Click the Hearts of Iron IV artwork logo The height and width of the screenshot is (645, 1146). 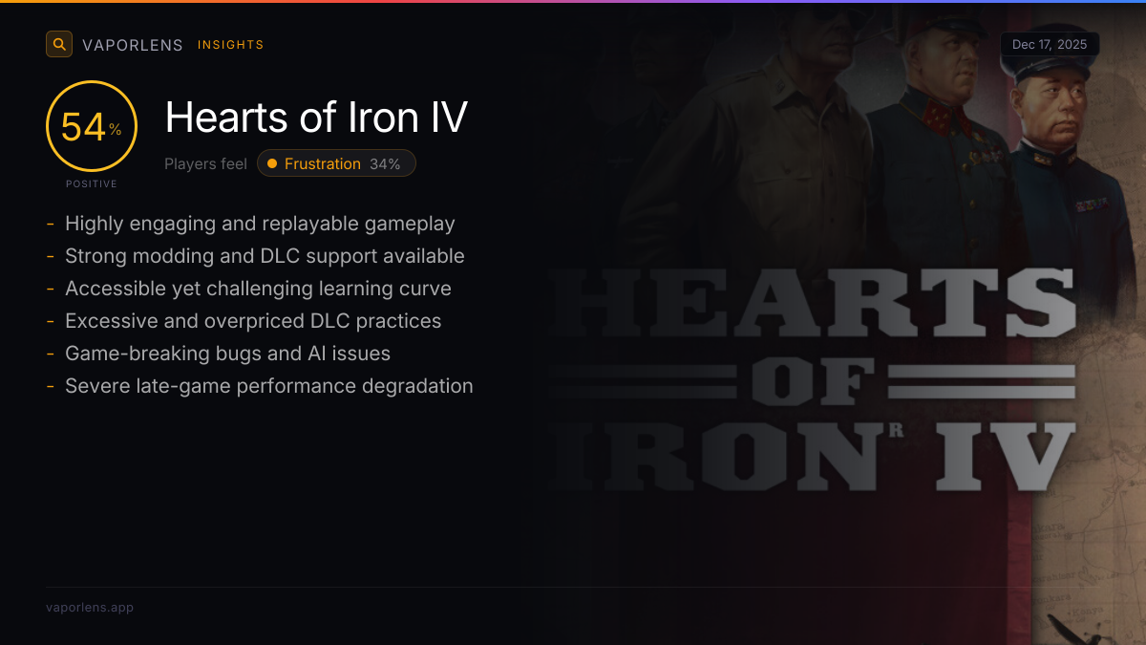819,382
